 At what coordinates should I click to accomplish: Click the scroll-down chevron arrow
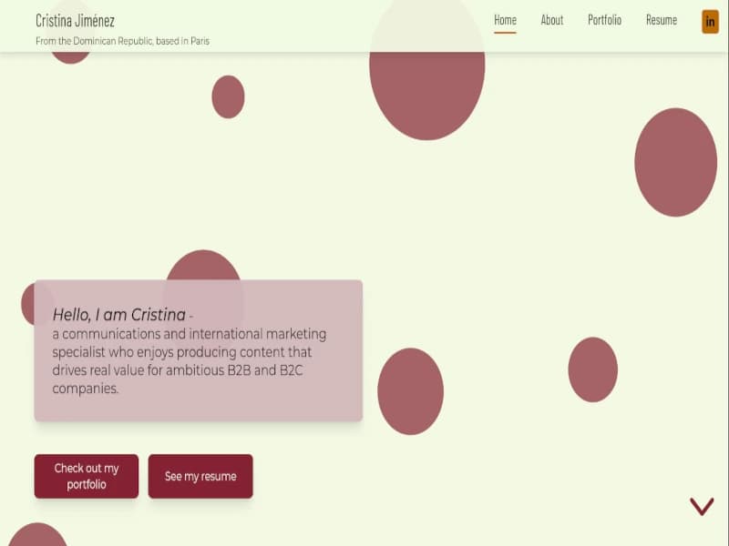point(701,507)
